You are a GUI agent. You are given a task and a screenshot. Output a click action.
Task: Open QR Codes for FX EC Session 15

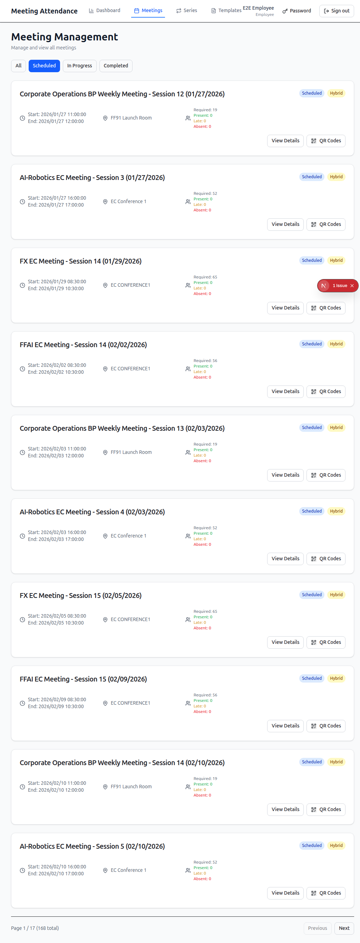pyautogui.click(x=325, y=642)
